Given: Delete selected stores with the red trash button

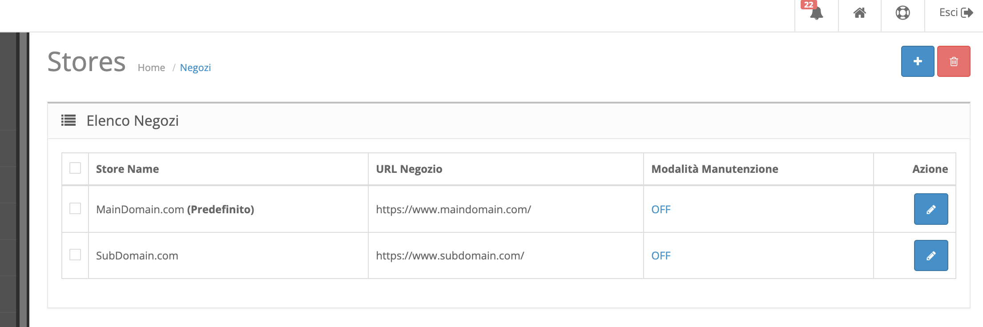Looking at the screenshot, I should [954, 61].
